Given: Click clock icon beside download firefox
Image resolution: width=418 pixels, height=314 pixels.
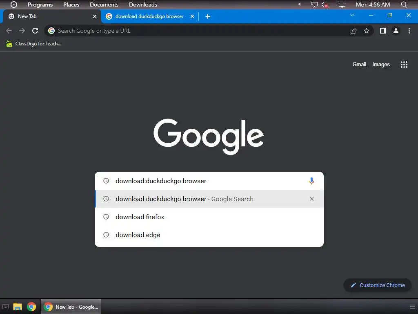Looking at the screenshot, I should pyautogui.click(x=106, y=217).
